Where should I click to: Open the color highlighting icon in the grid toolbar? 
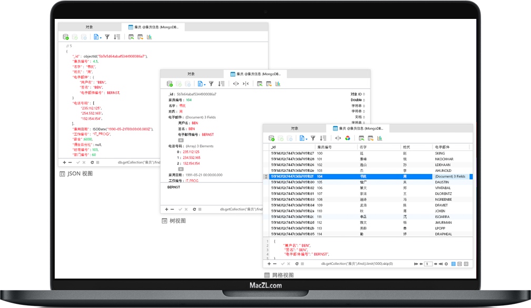[x=347, y=138]
